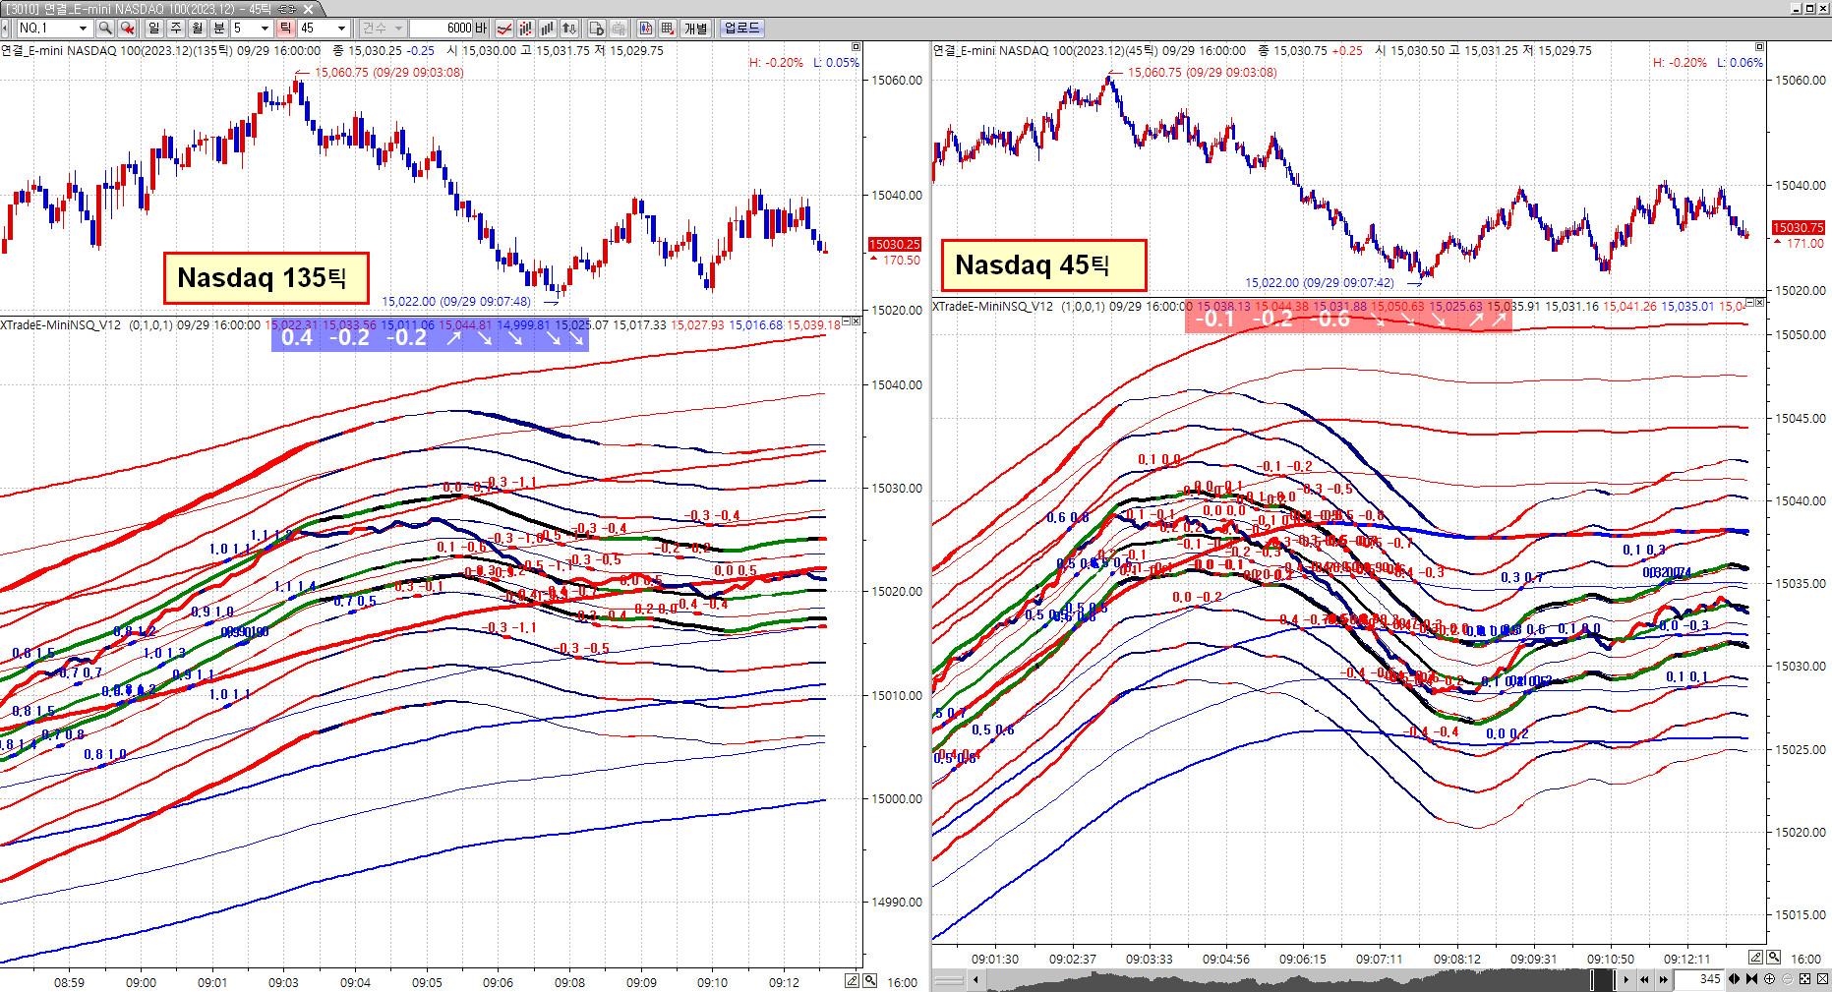Click the crossed box reset icon at bottom right
Image resolution: width=1832 pixels, height=992 pixels.
(x=1822, y=979)
